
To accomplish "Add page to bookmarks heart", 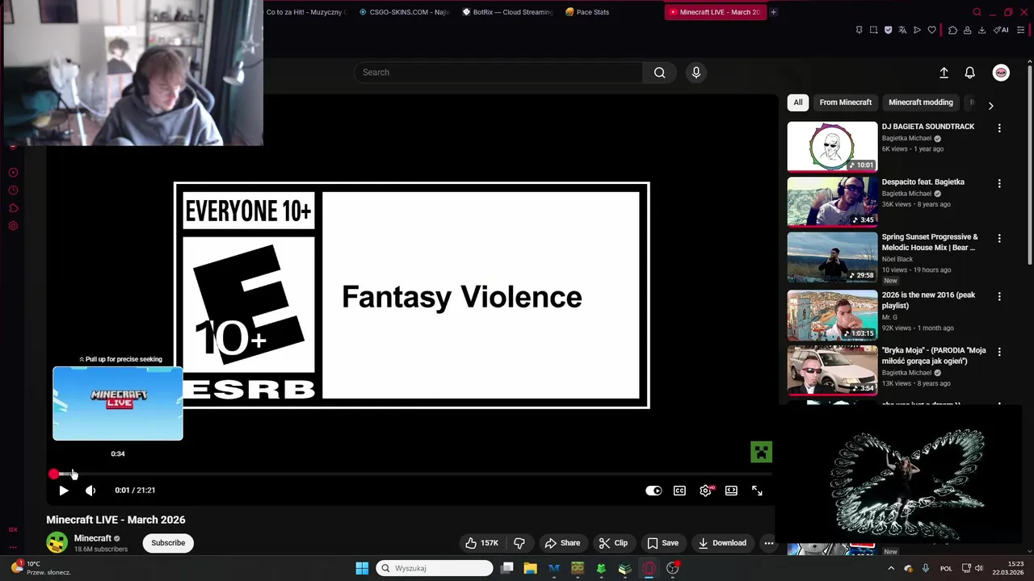I will (x=931, y=30).
